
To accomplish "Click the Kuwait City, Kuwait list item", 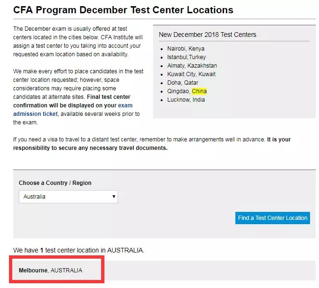I will point(191,74).
